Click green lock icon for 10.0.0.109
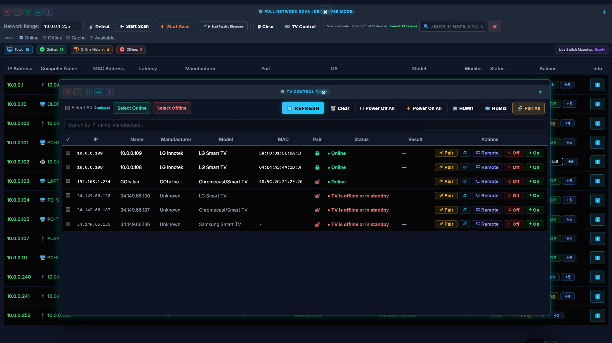The width and height of the screenshot is (612, 343). pos(317,153)
